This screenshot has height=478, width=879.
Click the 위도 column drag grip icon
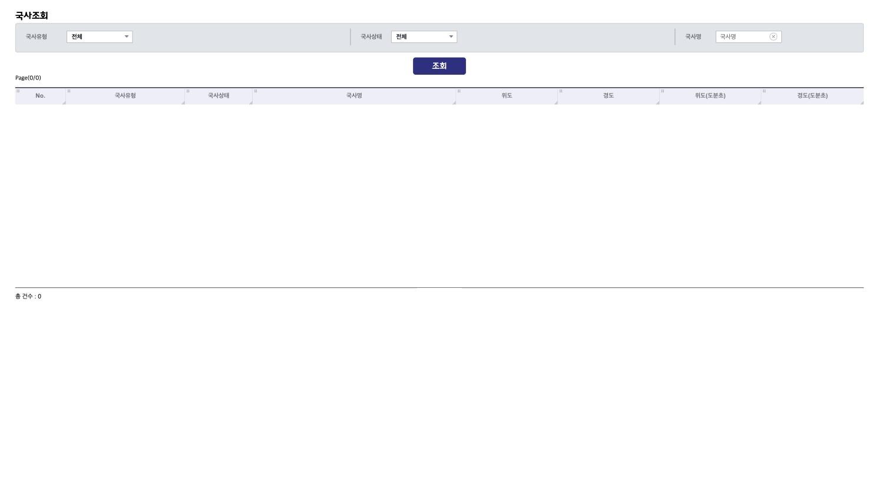pos(459,91)
